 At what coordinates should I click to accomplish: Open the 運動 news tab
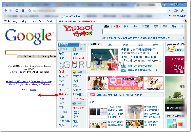[110, 45]
